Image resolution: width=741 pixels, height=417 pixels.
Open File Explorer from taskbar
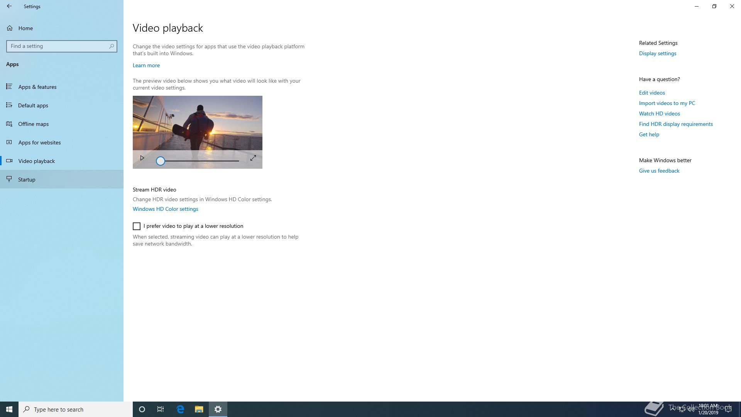tap(199, 409)
